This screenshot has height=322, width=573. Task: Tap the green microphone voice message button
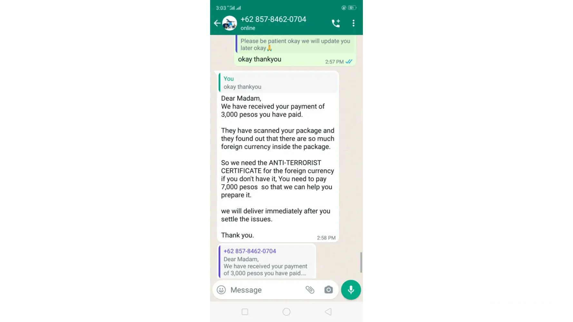coord(351,290)
